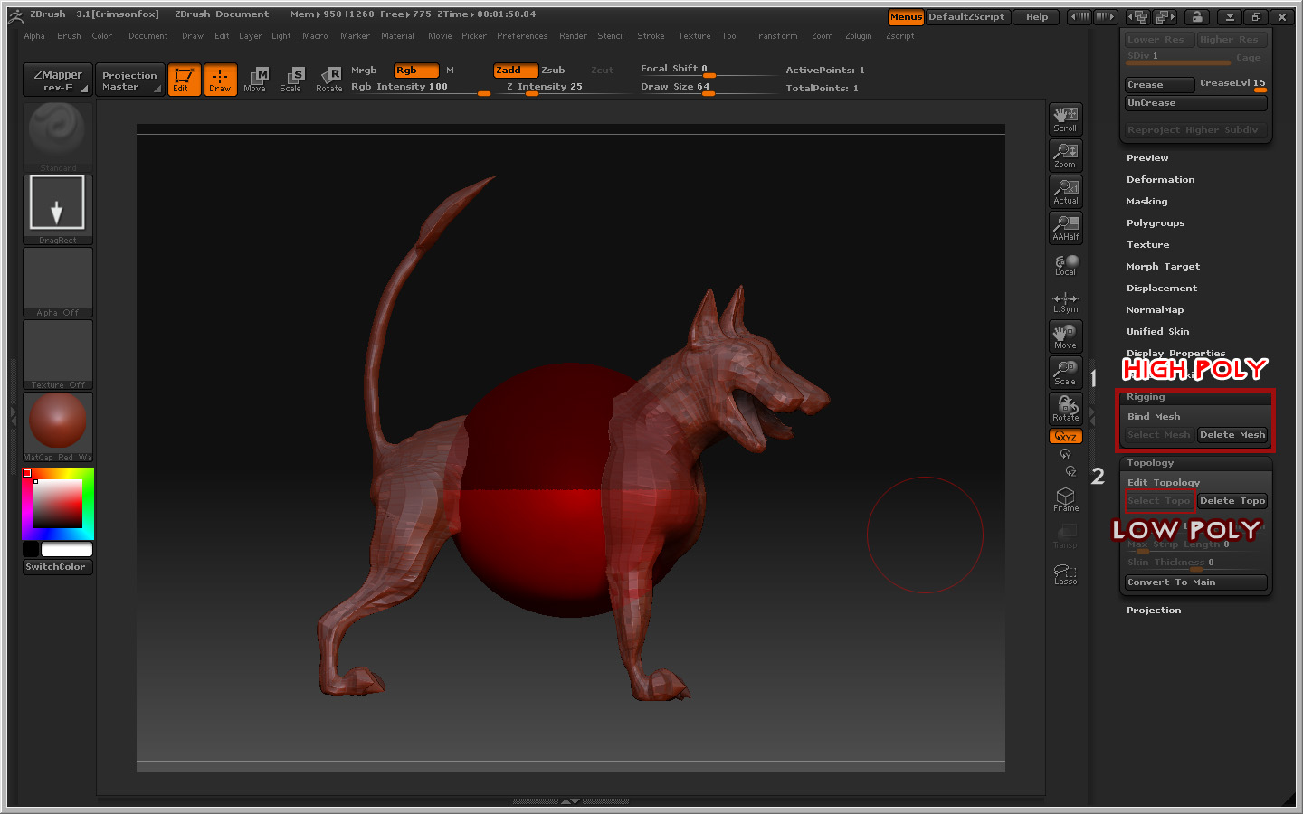The height and width of the screenshot is (814, 1303).
Task: Select the Lasso selection icon
Action: [1065, 573]
